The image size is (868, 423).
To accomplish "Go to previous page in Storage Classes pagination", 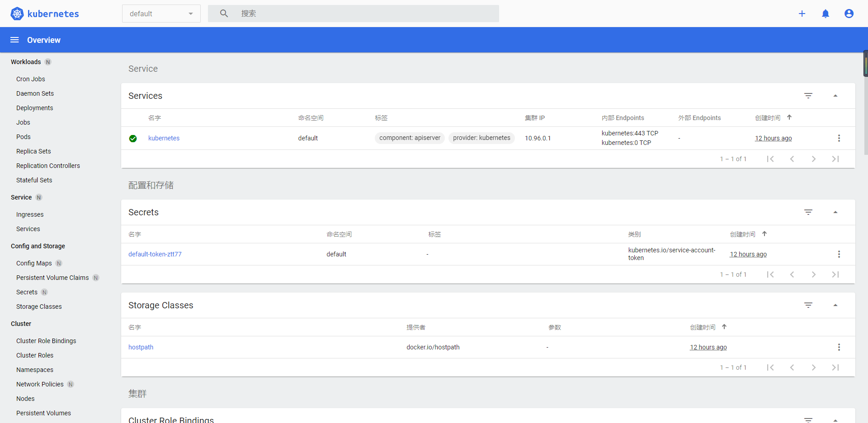I will [x=792, y=367].
